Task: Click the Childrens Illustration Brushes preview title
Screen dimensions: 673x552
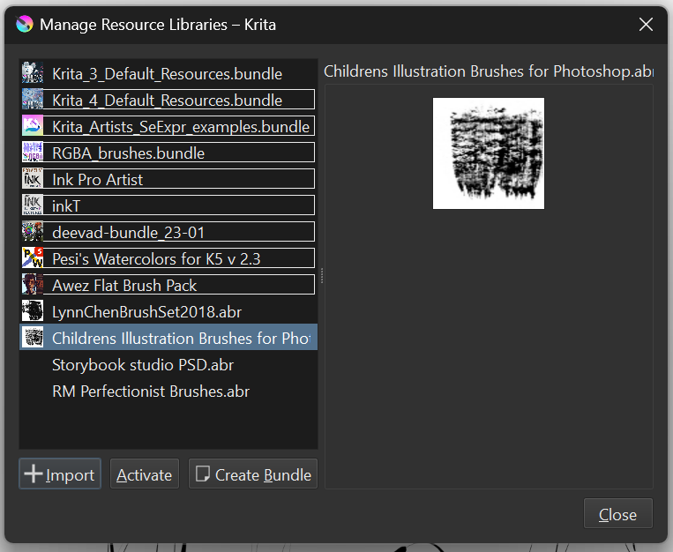Action: point(489,71)
